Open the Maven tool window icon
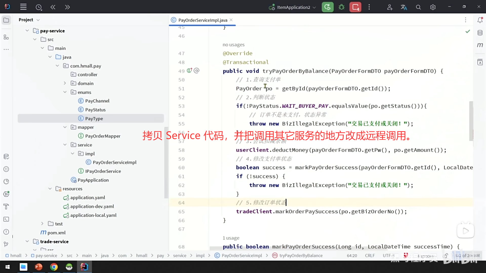The height and width of the screenshot is (273, 486). point(480,45)
